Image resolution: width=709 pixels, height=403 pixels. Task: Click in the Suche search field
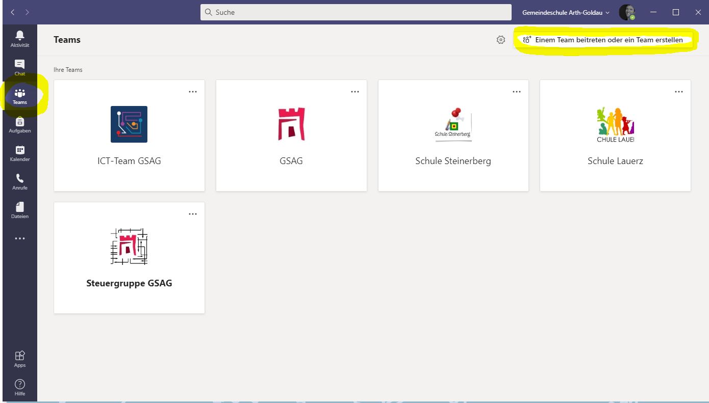coord(356,12)
